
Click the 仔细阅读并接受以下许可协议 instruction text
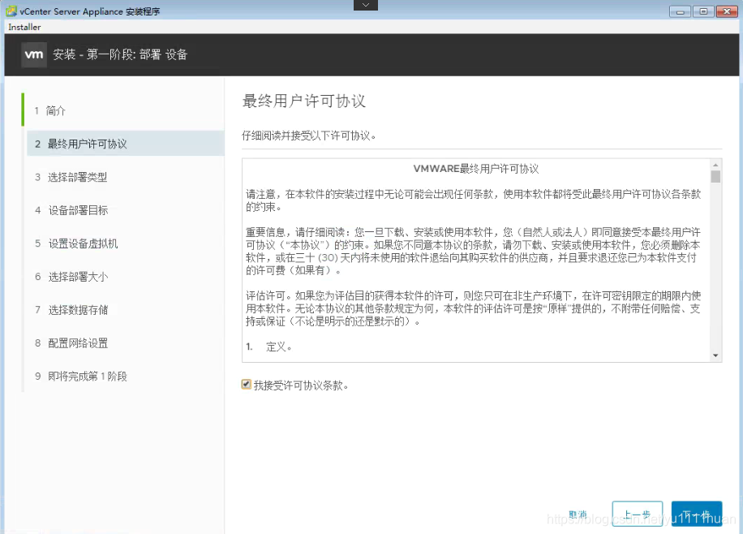click(x=309, y=136)
